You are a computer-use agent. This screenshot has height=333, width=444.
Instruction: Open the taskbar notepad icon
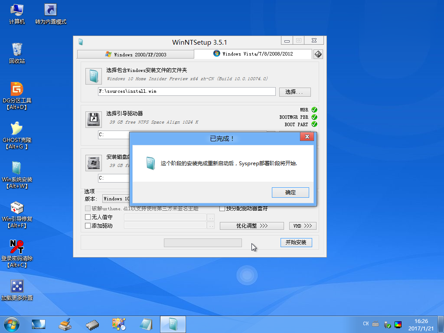(x=146, y=324)
